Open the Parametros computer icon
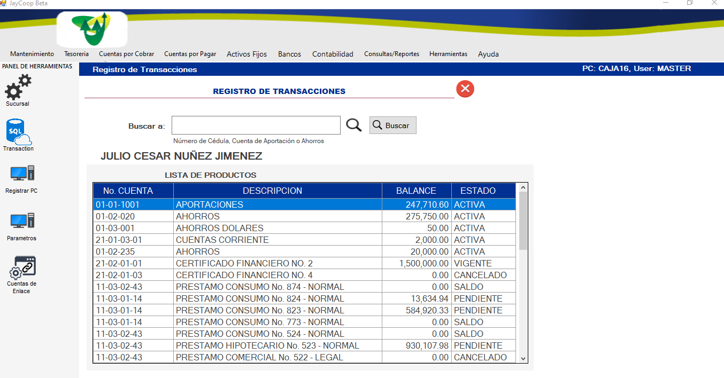 coord(22,221)
